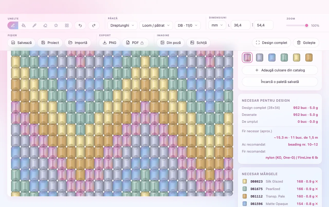The width and height of the screenshot is (329, 207).
Task: Pick the blue bead color swatch
Action: pos(272,58)
